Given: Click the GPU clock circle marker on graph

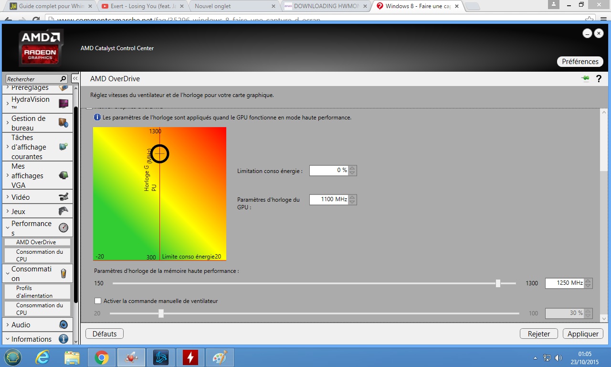Looking at the screenshot, I should coord(160,153).
